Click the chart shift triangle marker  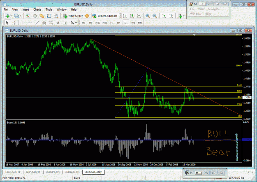point(194,35)
